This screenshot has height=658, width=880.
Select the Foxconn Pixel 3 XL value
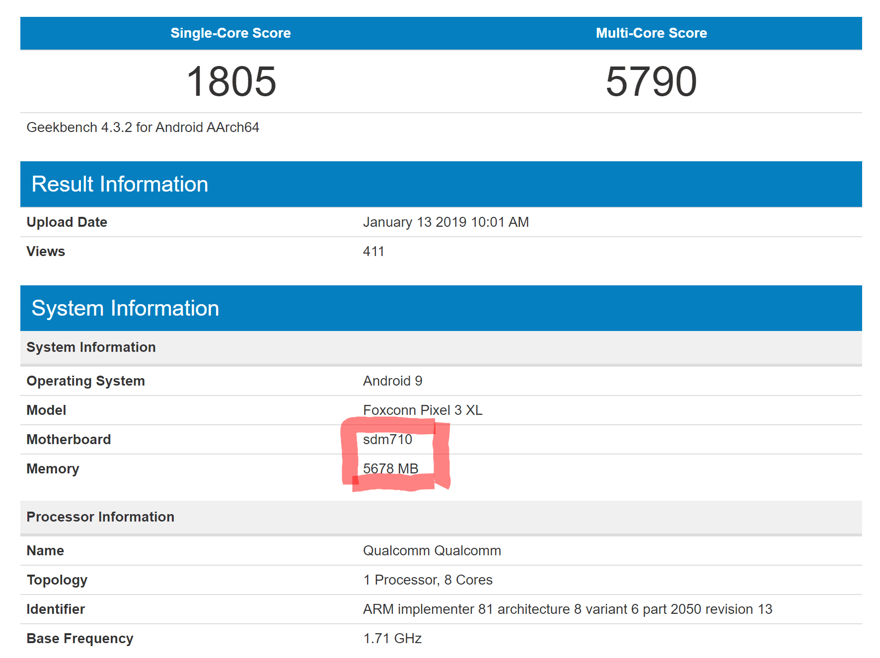(x=423, y=410)
